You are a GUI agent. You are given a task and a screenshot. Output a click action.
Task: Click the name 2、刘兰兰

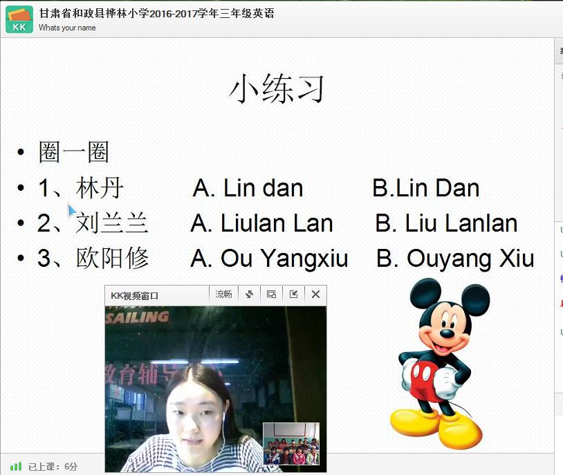[x=93, y=223]
